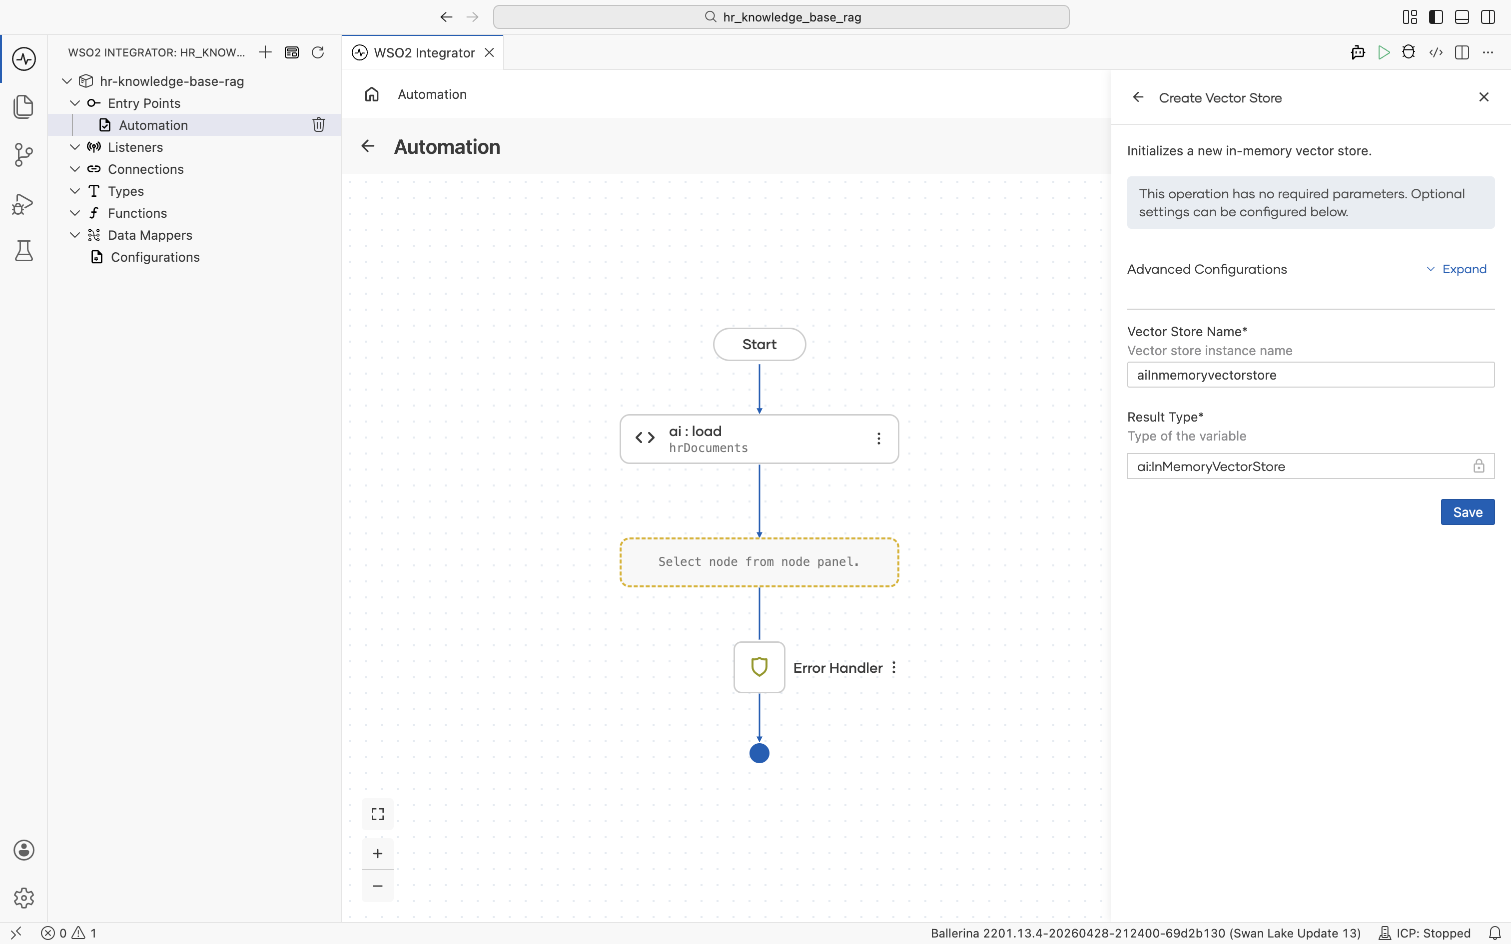Open the Testing flask icon

pos(23,250)
